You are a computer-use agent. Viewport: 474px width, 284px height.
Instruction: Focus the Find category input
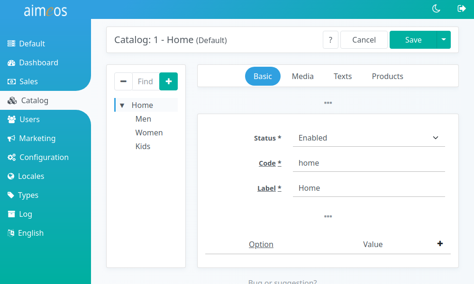146,81
